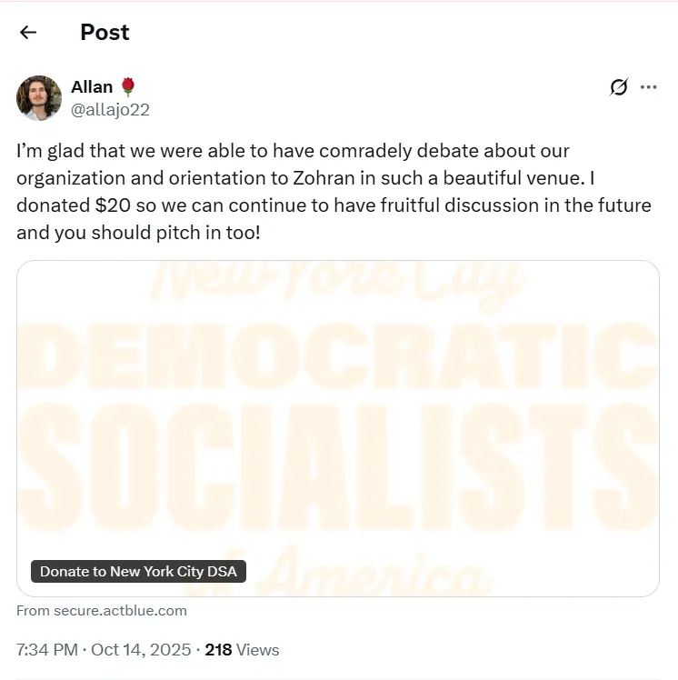
Task: Click the of America script on card
Action: click(x=364, y=568)
